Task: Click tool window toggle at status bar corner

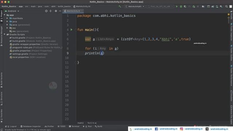Action: [x=2, y=130]
